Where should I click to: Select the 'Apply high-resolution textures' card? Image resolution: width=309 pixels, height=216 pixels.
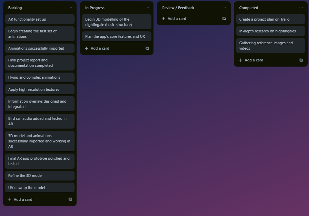(x=40, y=89)
